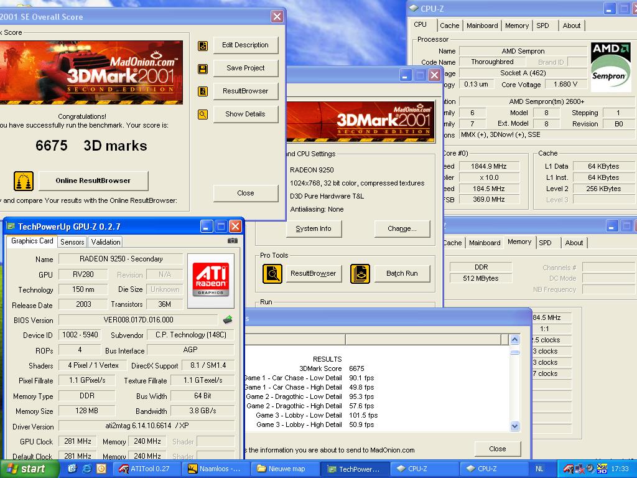Open Internet Explorer from quick launch
Image resolution: width=637 pixels, height=478 pixels.
(87, 469)
